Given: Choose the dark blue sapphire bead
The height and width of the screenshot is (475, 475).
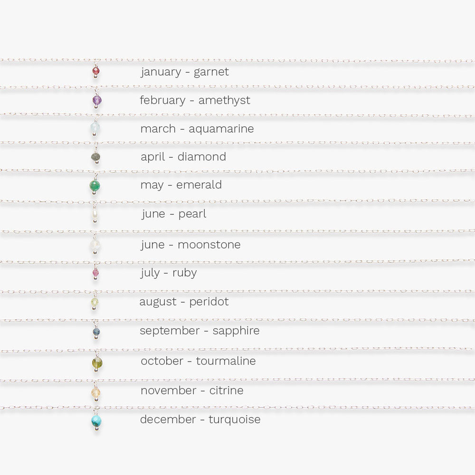Looking at the screenshot, I should 96,331.
